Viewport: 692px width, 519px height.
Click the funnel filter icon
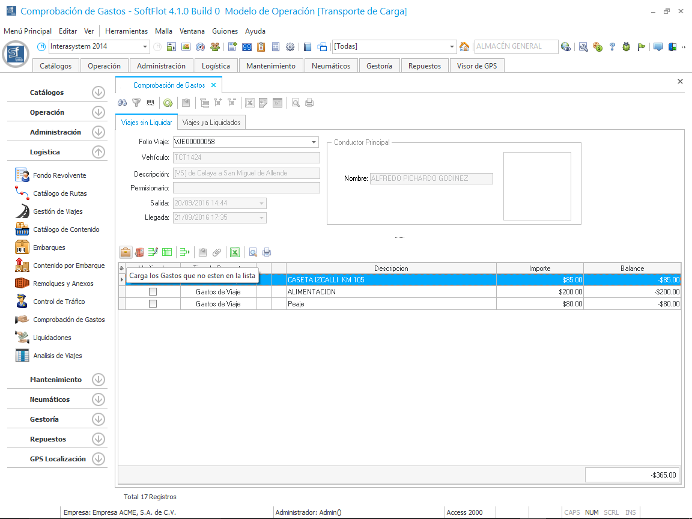tap(136, 103)
